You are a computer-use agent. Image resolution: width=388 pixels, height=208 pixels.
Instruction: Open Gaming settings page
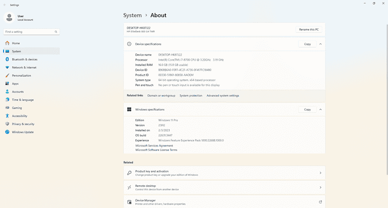pos(31,108)
